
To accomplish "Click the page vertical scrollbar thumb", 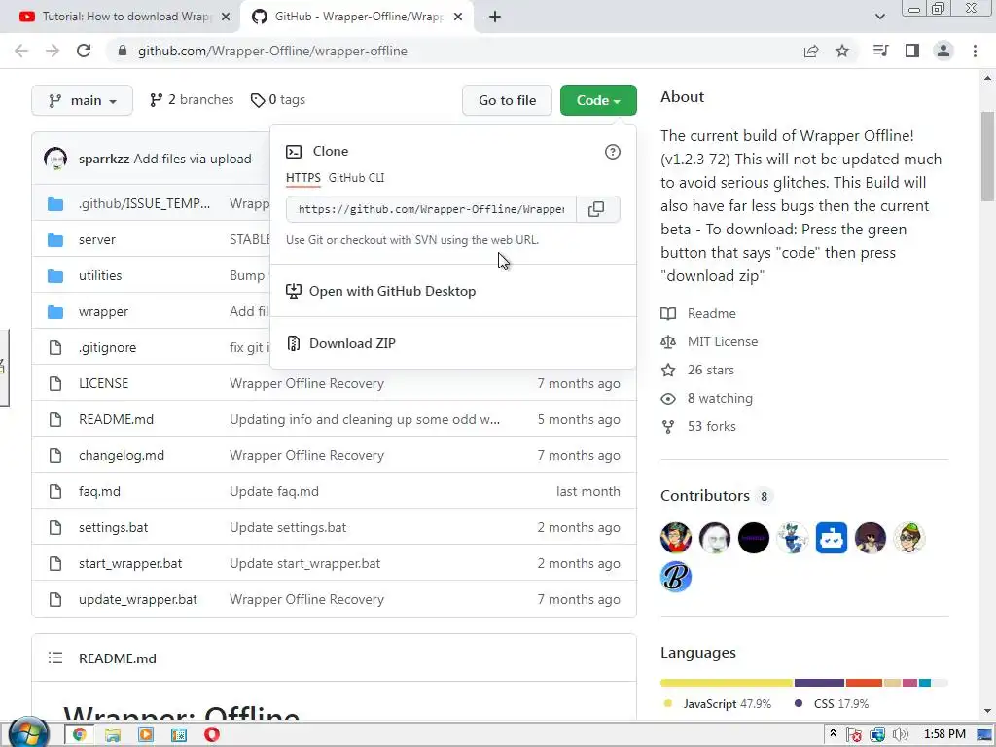I will (988, 157).
